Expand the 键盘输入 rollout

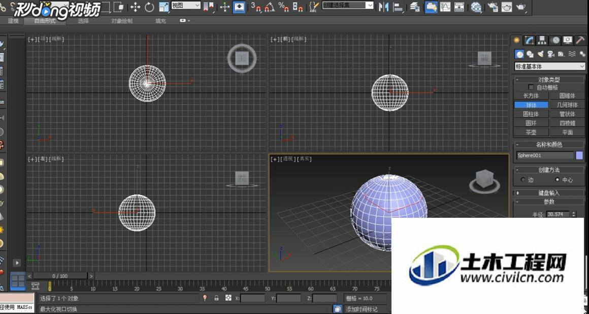click(549, 193)
